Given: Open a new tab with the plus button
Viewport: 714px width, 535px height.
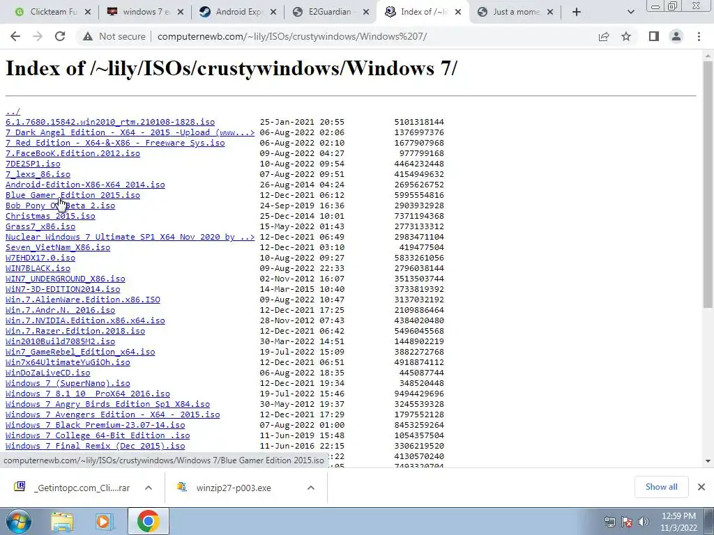Looking at the screenshot, I should [x=577, y=12].
